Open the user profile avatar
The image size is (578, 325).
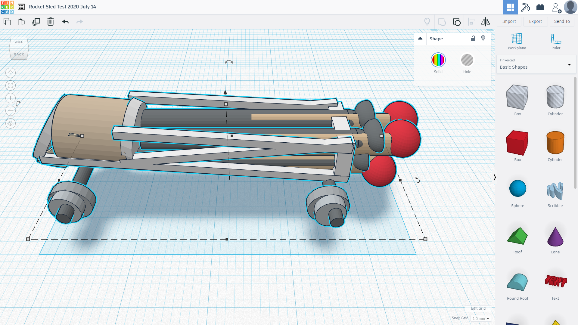click(x=570, y=7)
